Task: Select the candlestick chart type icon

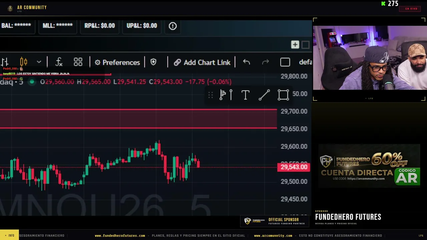Action: [x=23, y=62]
